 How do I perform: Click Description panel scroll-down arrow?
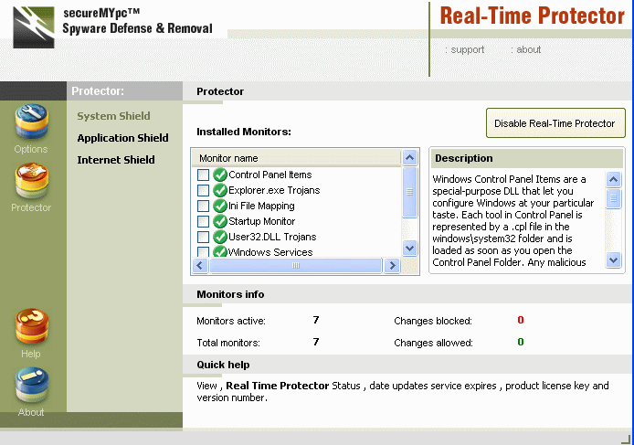[x=613, y=260]
